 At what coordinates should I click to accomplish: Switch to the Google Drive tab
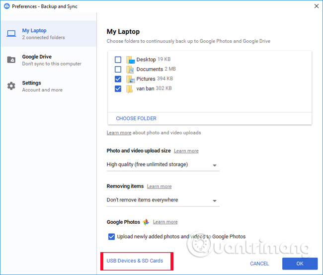[49, 60]
